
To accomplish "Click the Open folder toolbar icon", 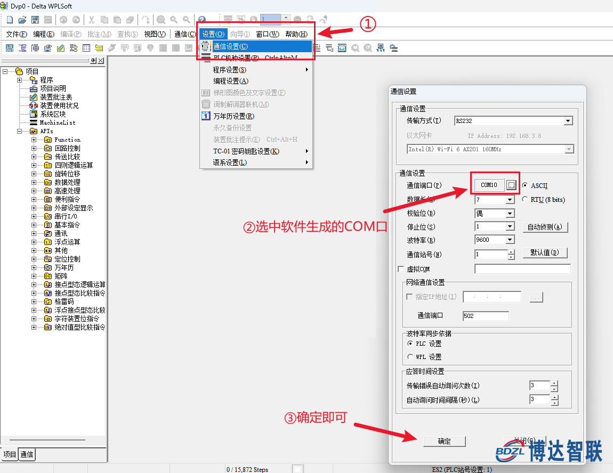I will tap(22, 20).
